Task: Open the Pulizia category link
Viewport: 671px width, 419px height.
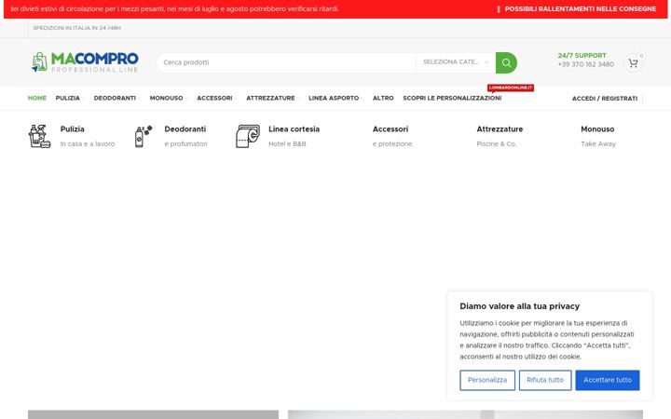Action: pos(73,129)
